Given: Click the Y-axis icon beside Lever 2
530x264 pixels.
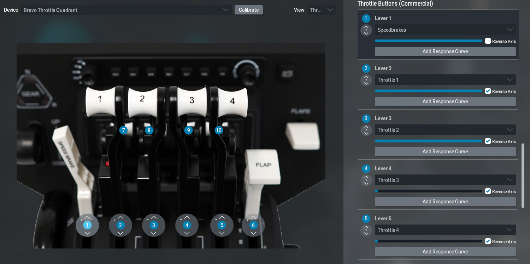Looking at the screenshot, I should click(366, 80).
